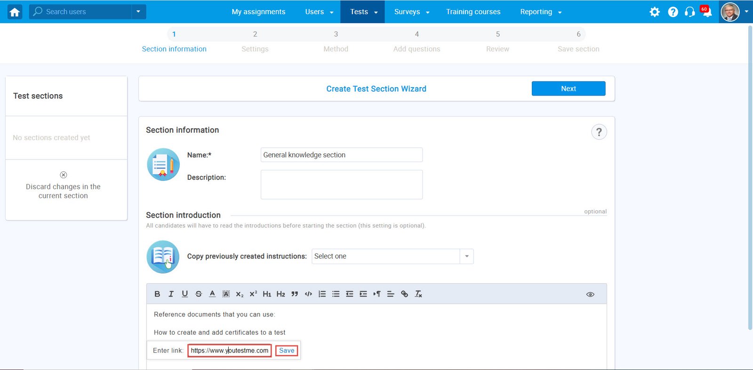Viewport: 753px width, 370px height.
Task: Insert a code block
Action: pyautogui.click(x=308, y=294)
